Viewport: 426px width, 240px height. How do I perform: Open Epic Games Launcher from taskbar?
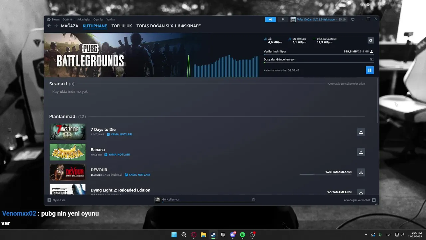(x=223, y=235)
